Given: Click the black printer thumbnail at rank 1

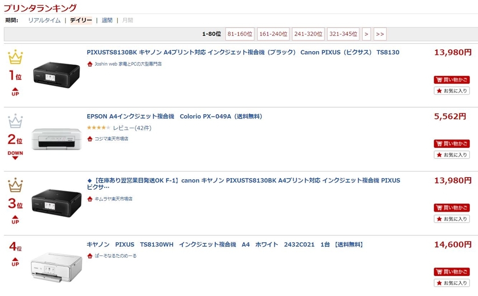Looking at the screenshot, I should 56,75.
